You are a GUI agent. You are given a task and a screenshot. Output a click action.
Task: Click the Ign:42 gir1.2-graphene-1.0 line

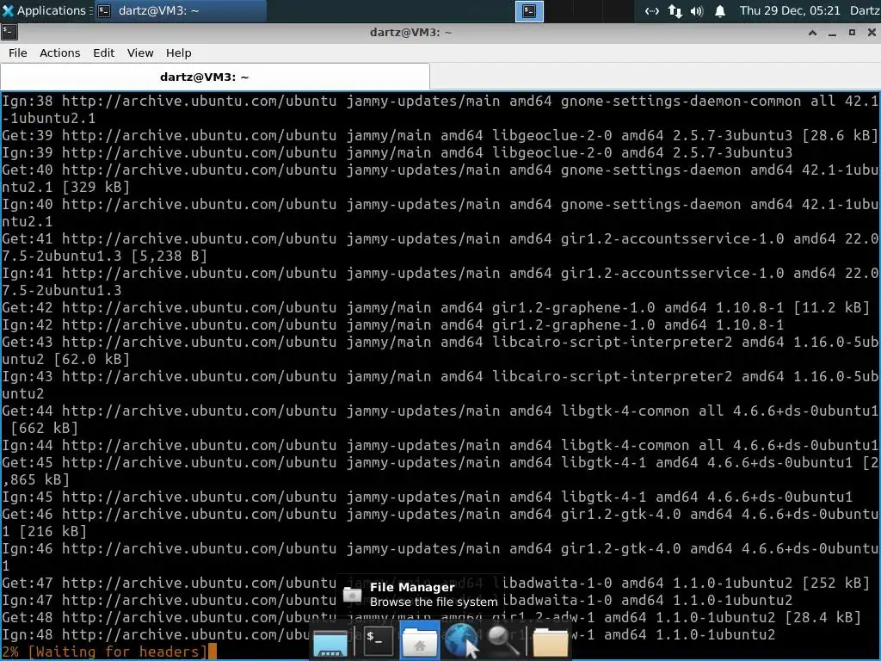[392, 324]
